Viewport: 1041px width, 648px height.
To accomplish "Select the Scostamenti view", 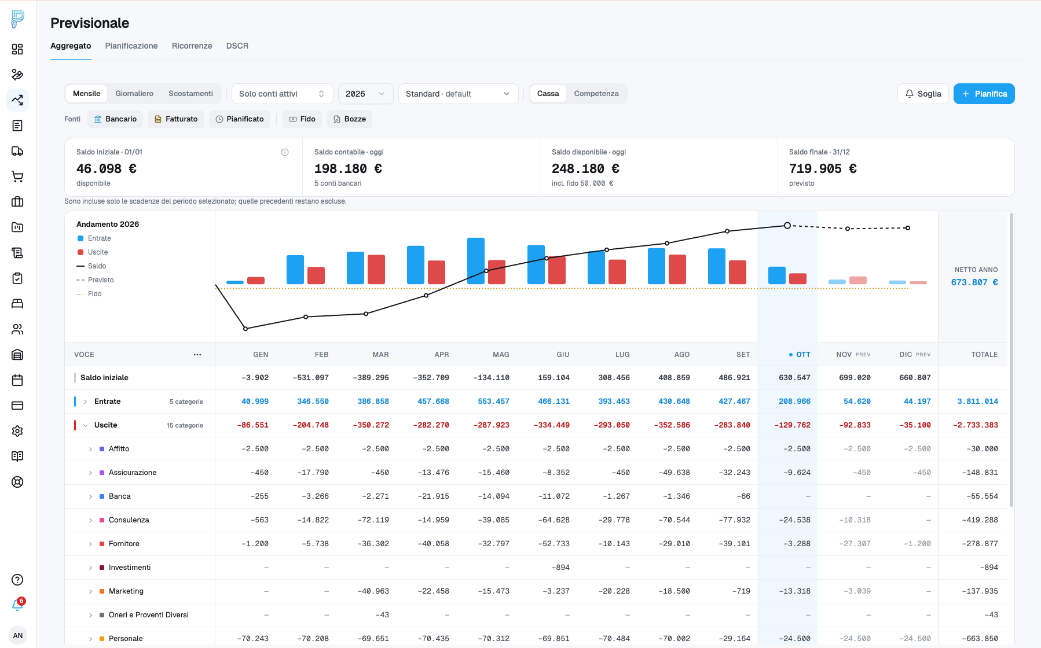I will pos(190,94).
